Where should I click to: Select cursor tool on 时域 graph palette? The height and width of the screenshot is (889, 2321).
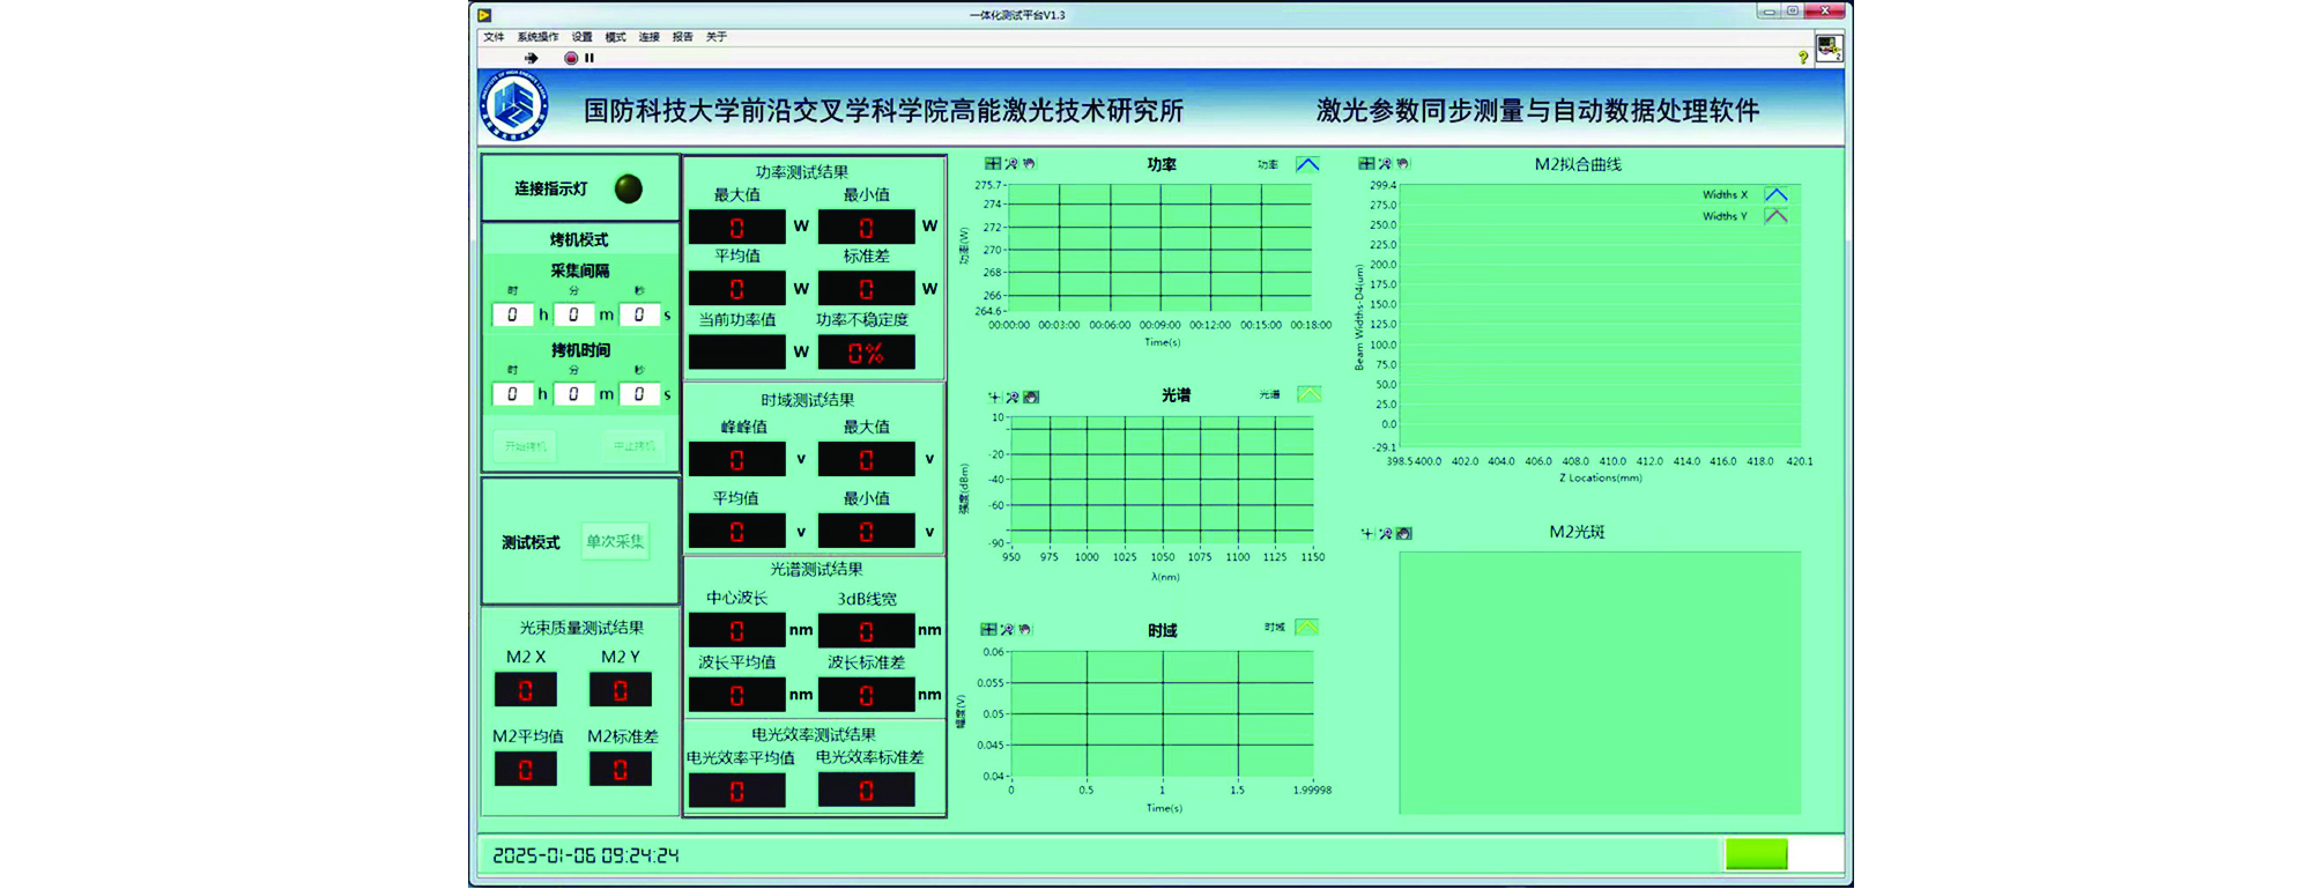click(988, 629)
